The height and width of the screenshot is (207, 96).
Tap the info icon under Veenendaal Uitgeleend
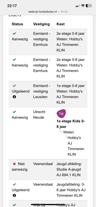(14, 195)
